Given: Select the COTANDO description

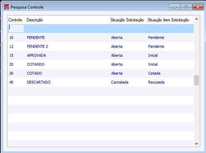Looking at the screenshot, I should (x=35, y=64).
